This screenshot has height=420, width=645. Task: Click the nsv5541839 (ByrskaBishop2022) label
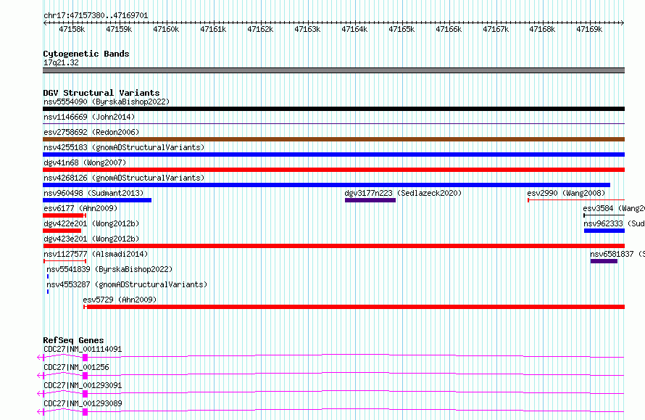pyautogui.click(x=109, y=269)
